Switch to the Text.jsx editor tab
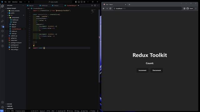This screenshot has height=112, width=200. tap(56, 6)
